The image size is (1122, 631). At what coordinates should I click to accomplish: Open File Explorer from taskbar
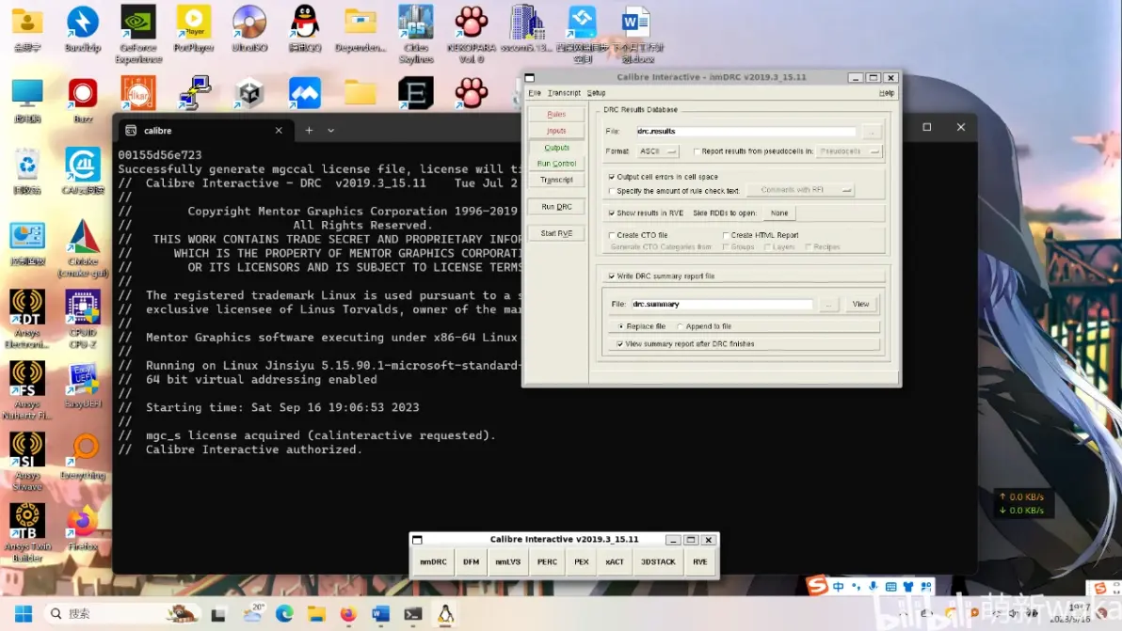[316, 614]
